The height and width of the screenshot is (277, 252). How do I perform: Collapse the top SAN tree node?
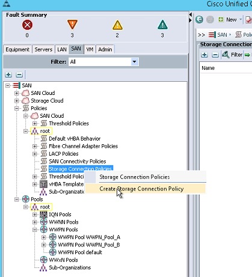click(8, 86)
